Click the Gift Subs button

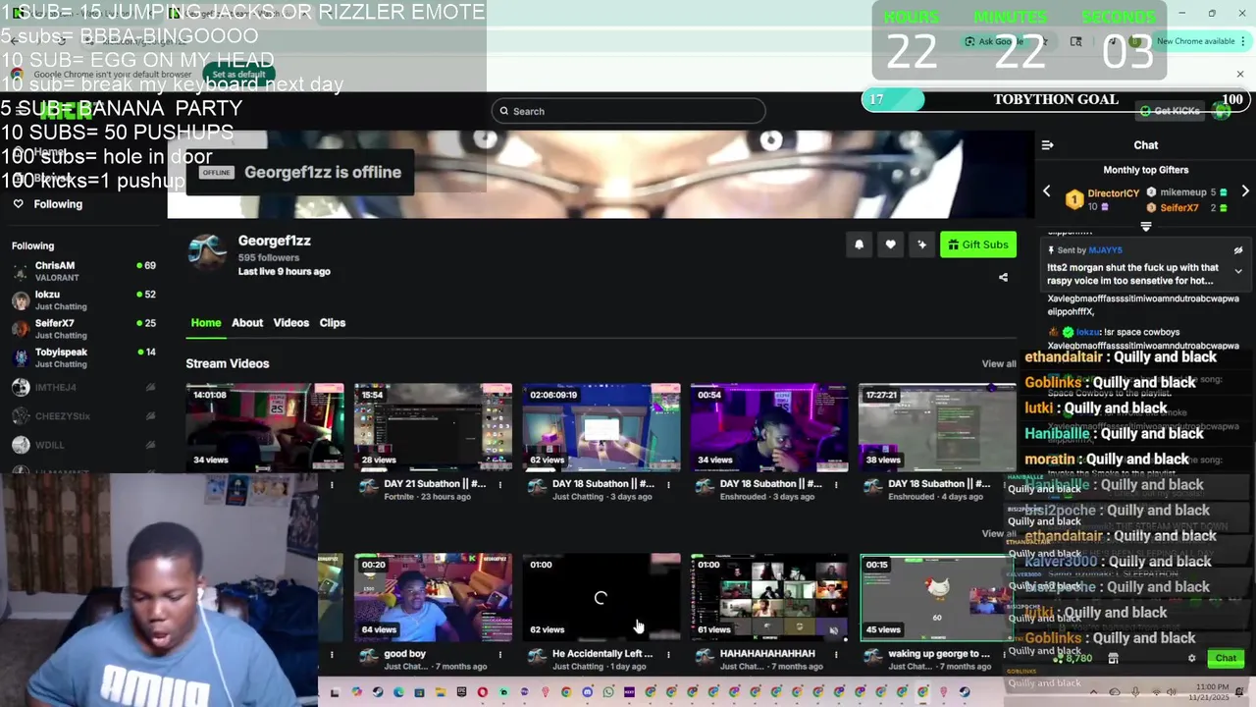point(978,245)
